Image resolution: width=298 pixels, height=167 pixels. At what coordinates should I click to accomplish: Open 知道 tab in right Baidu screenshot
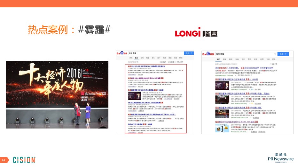(237, 59)
